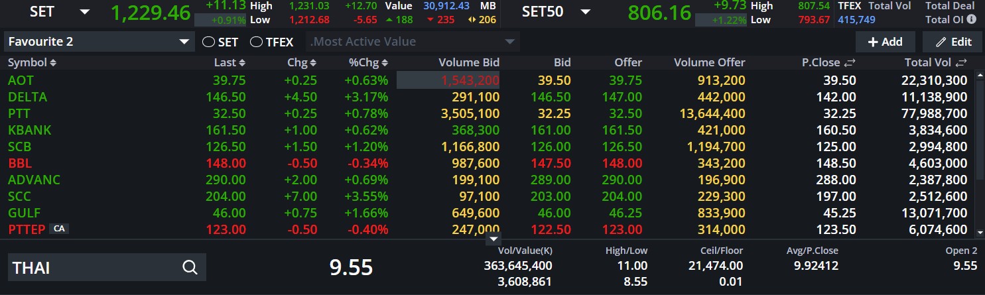This screenshot has height=295, width=985.
Task: Click the market value 30,912.43
Action: click(x=446, y=6)
